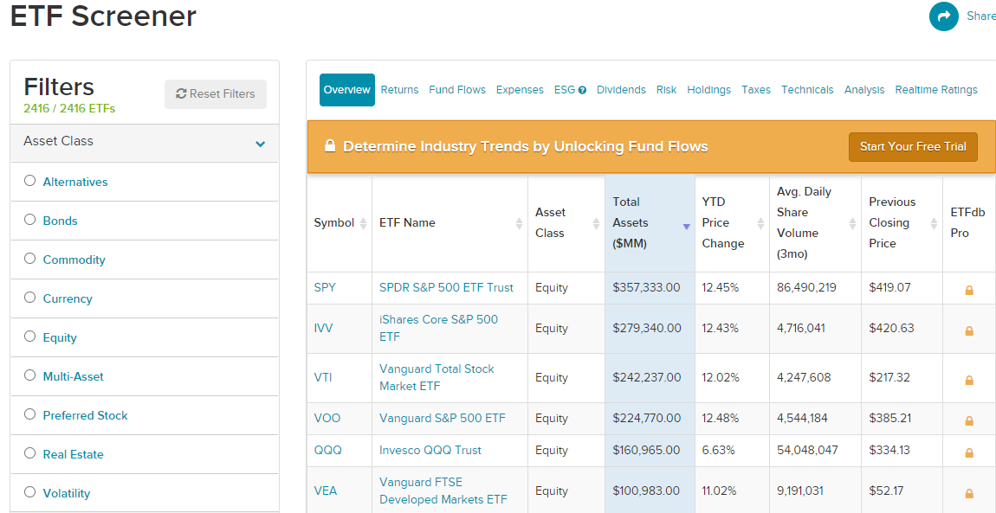Open the Overview tab
The width and height of the screenshot is (996, 513).
[x=346, y=90]
